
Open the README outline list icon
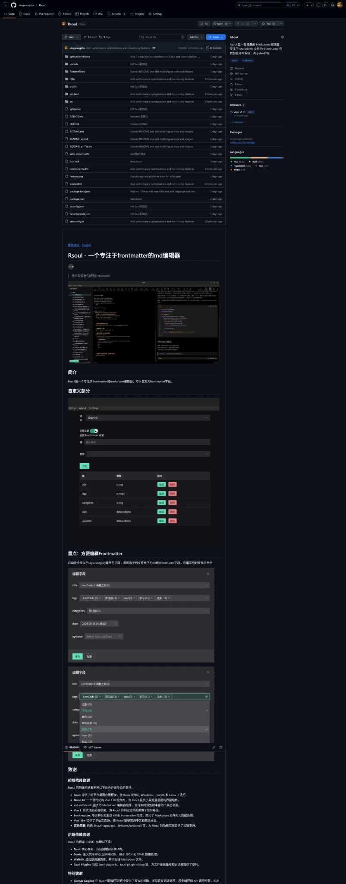221,747
